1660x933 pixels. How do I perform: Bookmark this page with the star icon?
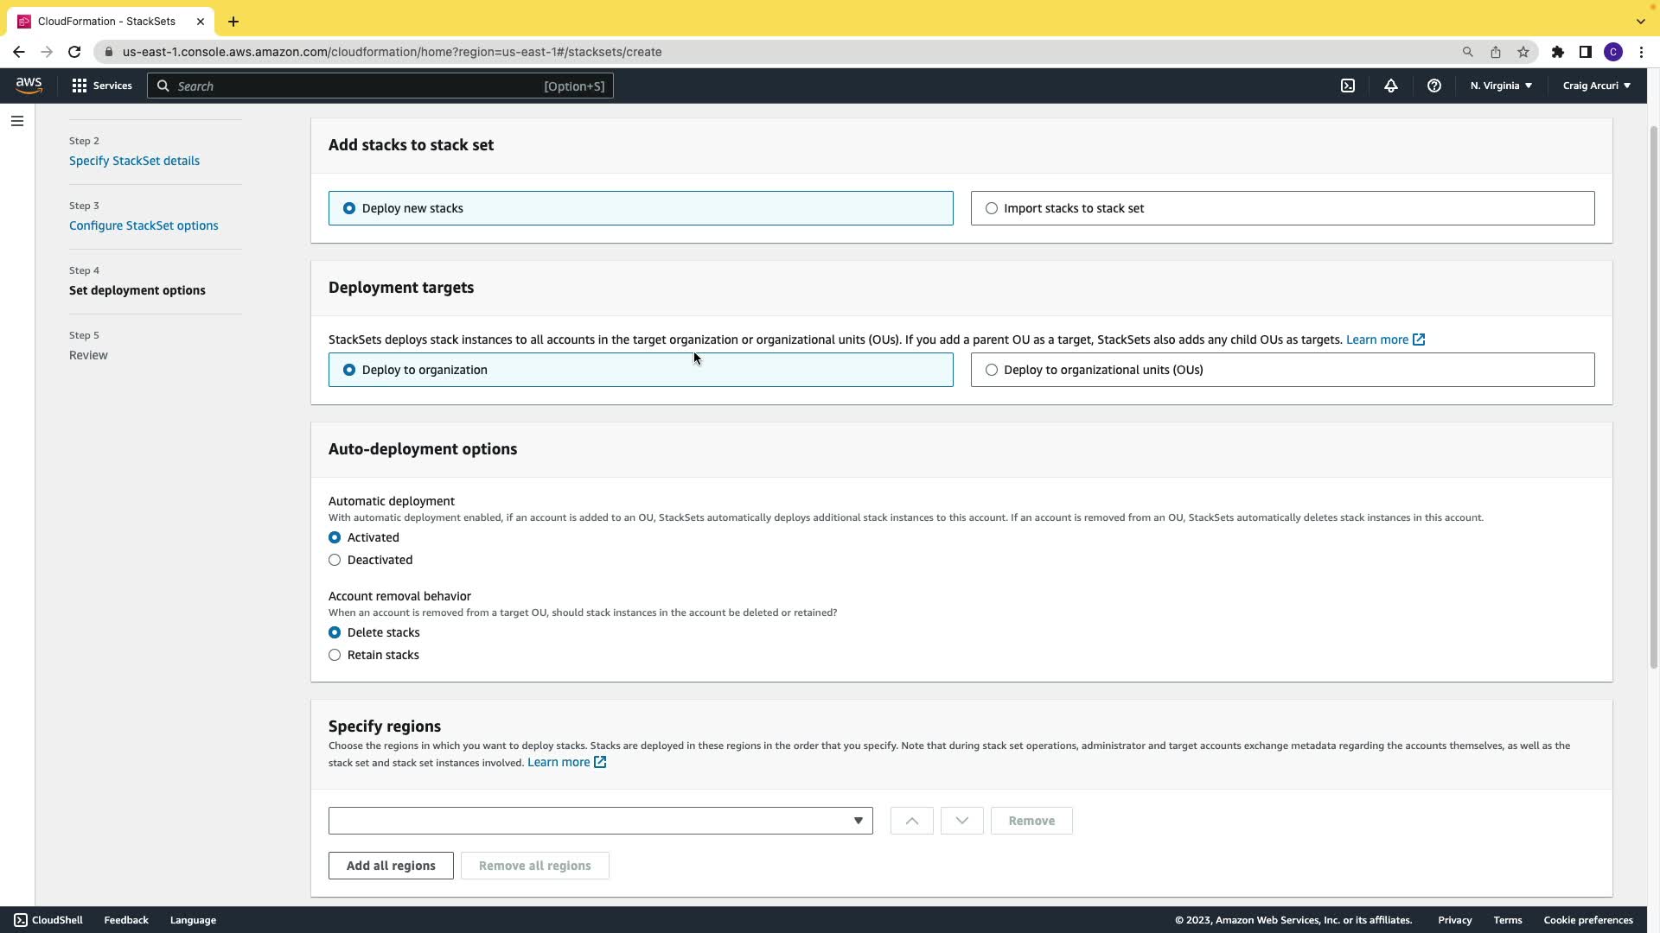pos(1523,52)
